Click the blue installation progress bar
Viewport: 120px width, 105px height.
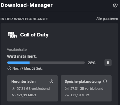pyautogui.click(x=46, y=63)
